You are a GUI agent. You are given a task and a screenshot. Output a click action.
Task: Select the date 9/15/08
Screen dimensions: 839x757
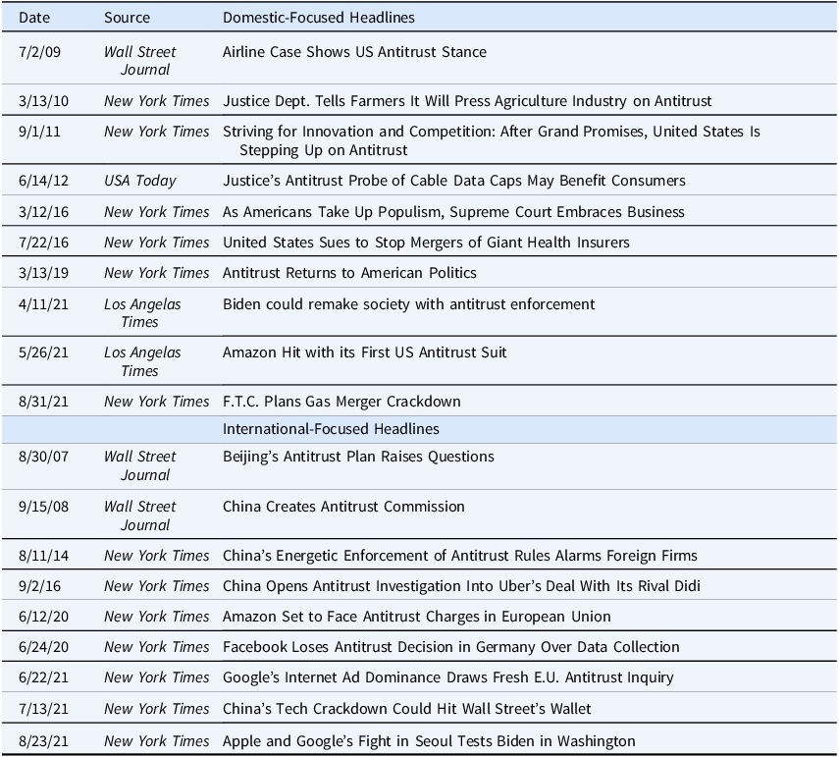click(x=43, y=507)
